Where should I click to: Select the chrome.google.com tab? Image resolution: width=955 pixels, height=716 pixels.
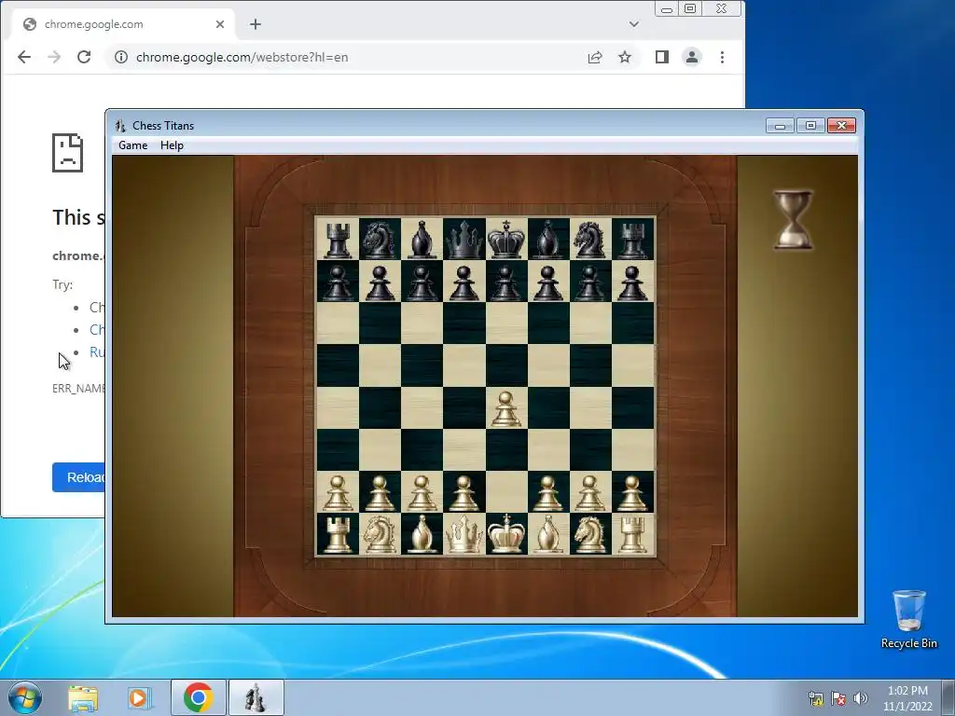coord(123,24)
